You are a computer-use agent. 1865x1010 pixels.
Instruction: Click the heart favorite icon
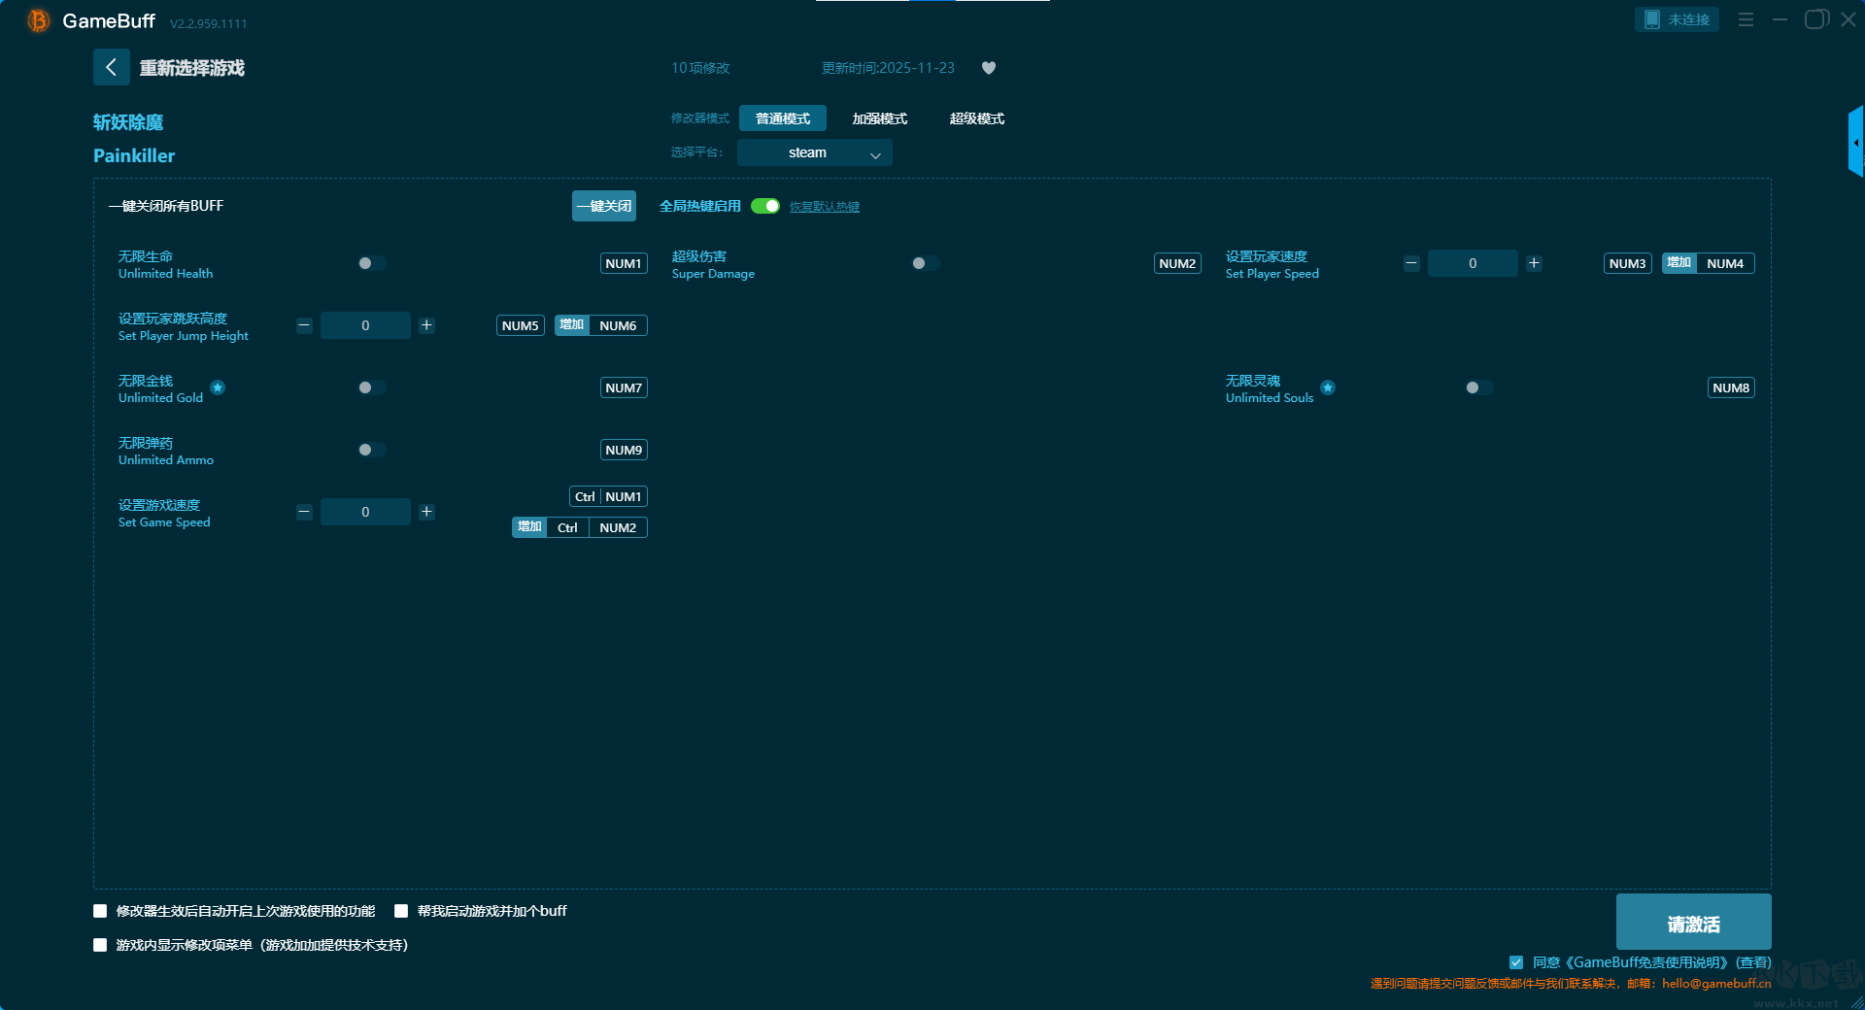989,68
